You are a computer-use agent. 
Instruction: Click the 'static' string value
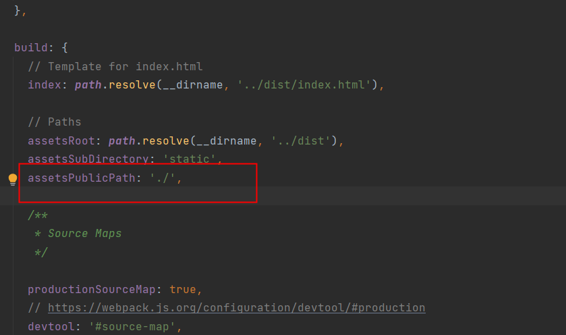point(190,159)
